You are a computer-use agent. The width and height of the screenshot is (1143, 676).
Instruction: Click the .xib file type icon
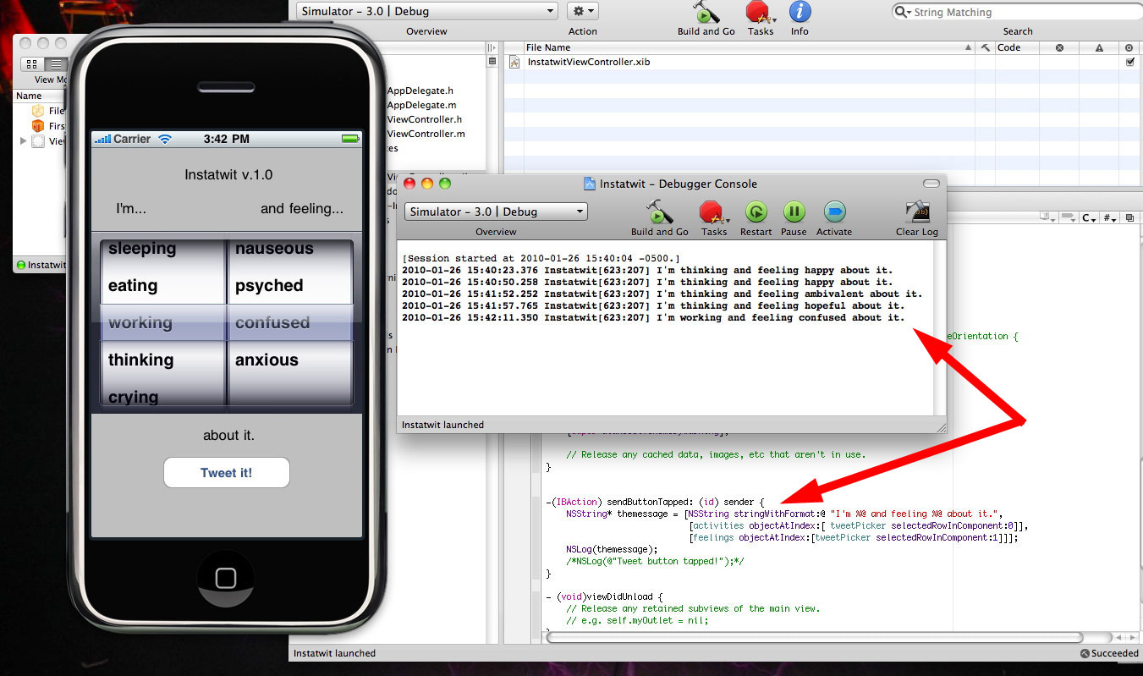[x=514, y=62]
